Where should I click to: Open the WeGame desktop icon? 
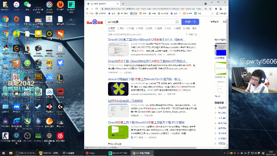point(16,50)
